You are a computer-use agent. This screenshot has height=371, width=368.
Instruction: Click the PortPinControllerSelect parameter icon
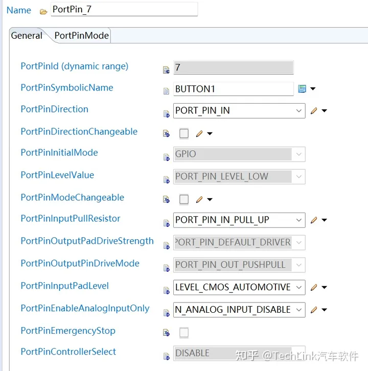[x=167, y=356]
